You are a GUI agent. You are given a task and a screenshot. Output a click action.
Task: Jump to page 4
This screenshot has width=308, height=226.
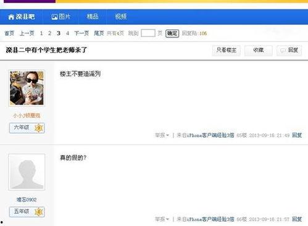coord(67,33)
